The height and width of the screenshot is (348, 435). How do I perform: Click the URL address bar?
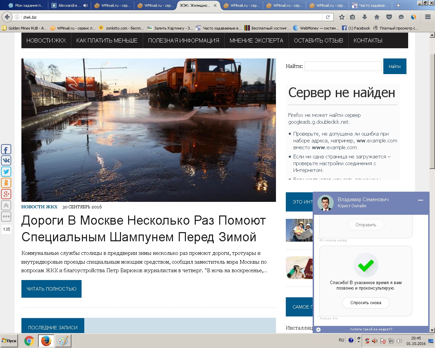point(172,17)
